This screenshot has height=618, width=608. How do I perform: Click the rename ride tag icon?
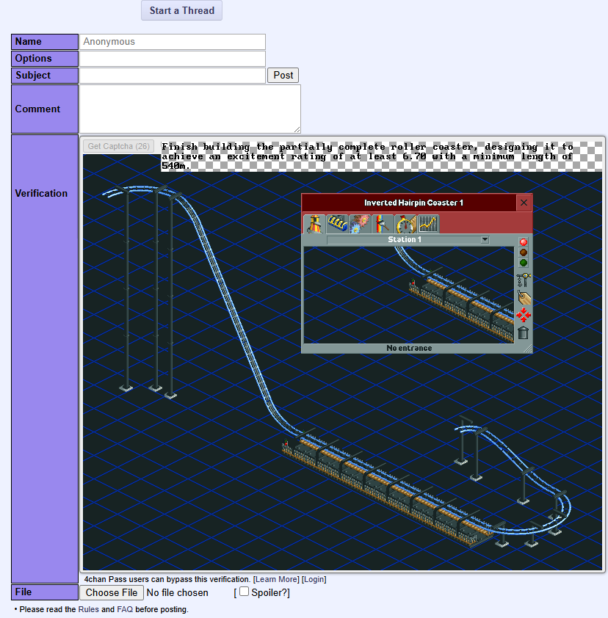tap(524, 298)
